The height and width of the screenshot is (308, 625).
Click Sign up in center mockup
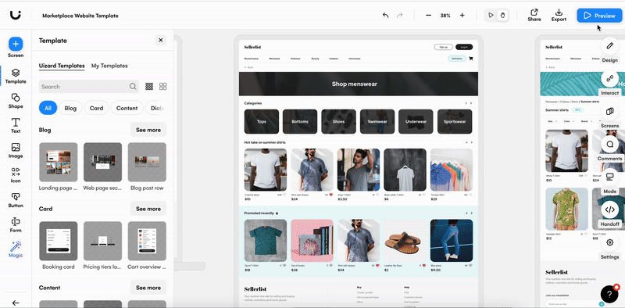(443, 47)
